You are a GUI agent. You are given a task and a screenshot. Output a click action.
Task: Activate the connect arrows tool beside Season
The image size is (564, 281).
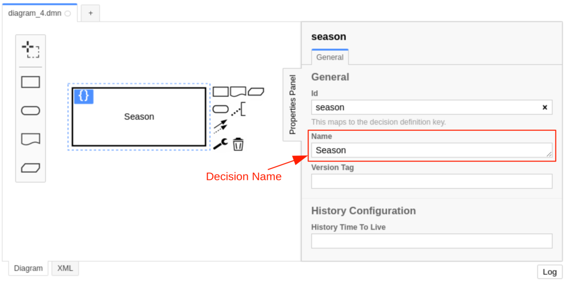click(220, 126)
